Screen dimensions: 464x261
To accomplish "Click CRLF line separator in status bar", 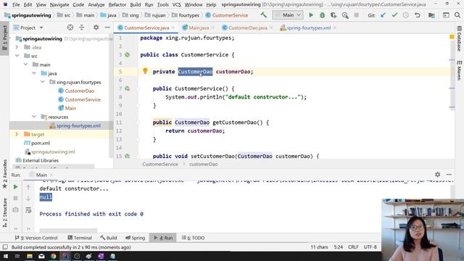I will click(353, 246).
